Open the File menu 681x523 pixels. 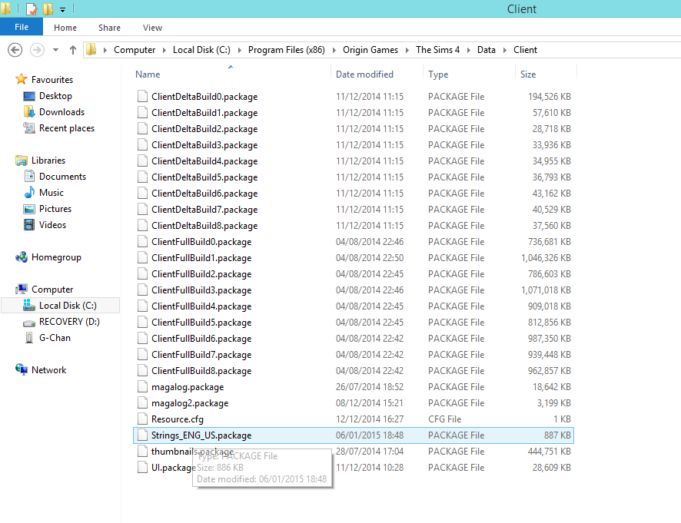21,26
